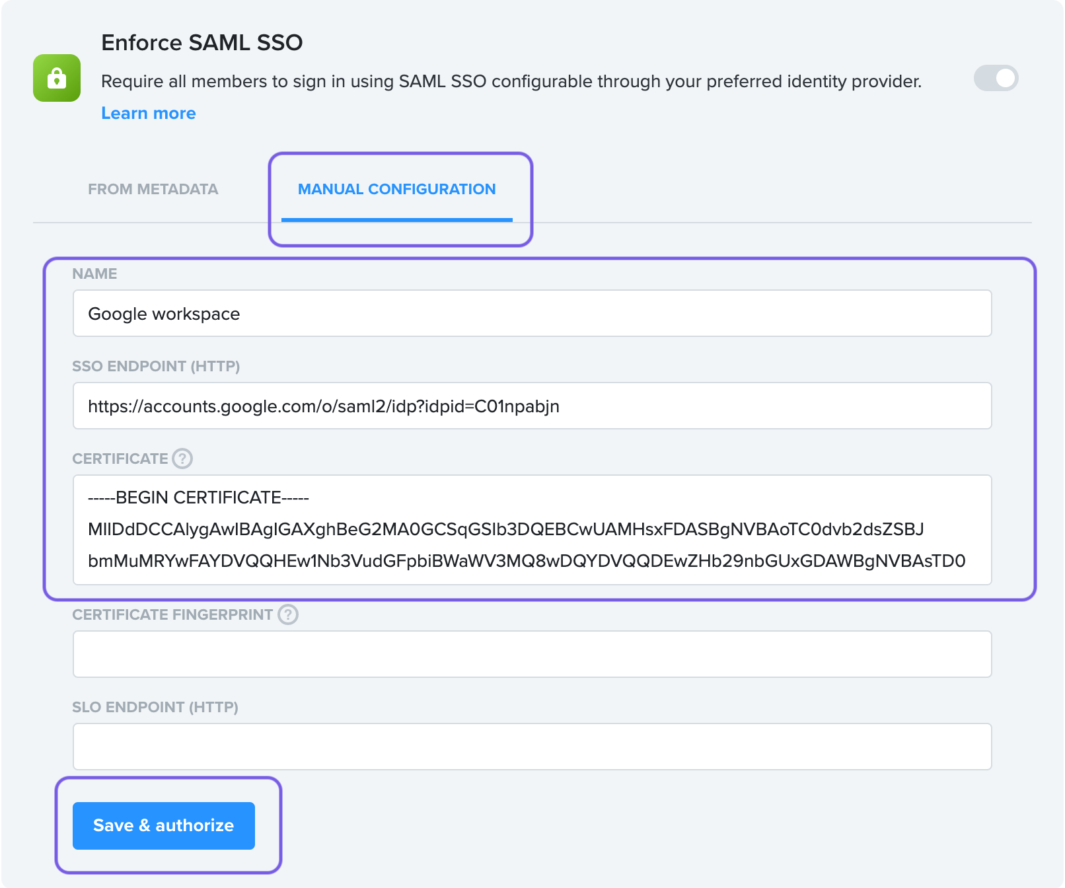Viewport: 1065px width, 888px height.
Task: Select the Manual Configuration tab
Action: click(x=397, y=189)
